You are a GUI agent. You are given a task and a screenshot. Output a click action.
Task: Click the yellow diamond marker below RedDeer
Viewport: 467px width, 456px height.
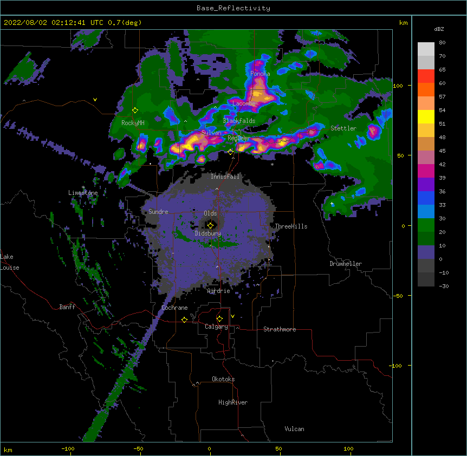point(230,152)
